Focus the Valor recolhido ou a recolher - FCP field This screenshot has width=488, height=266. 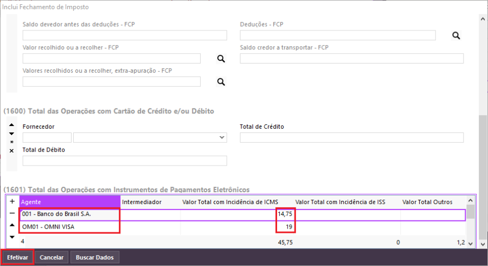coord(111,58)
